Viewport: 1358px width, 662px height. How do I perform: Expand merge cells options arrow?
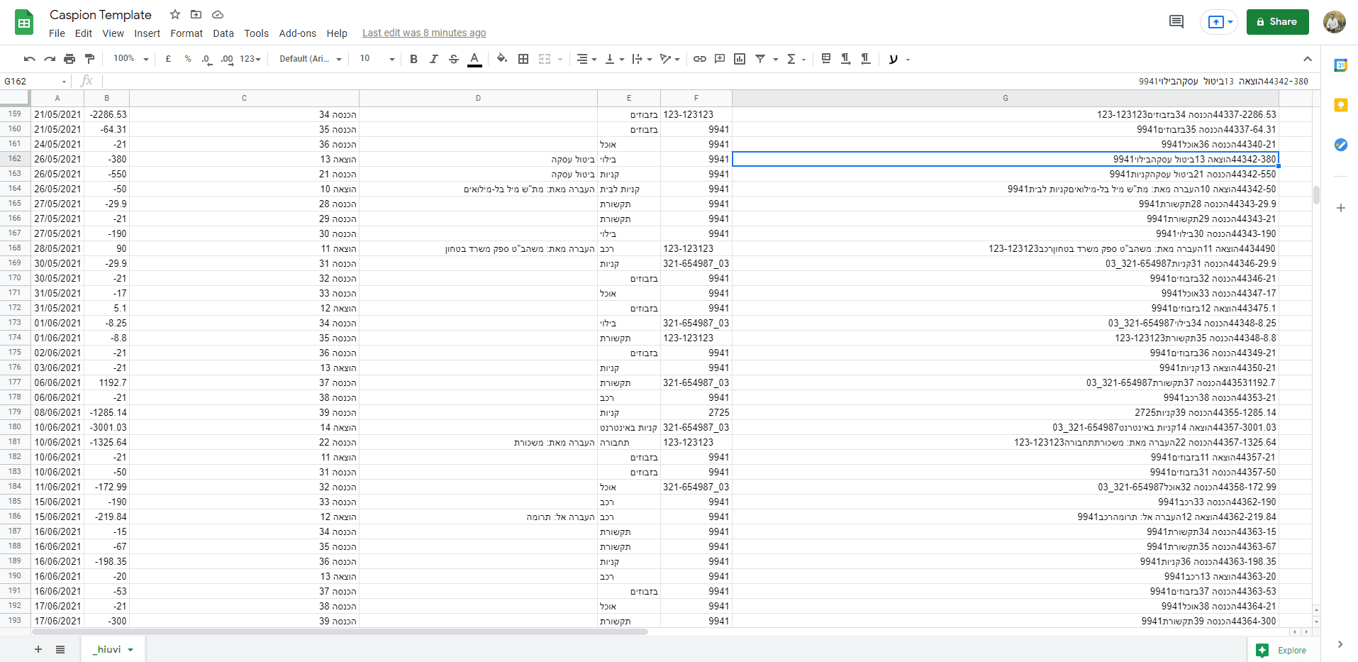[x=560, y=59]
